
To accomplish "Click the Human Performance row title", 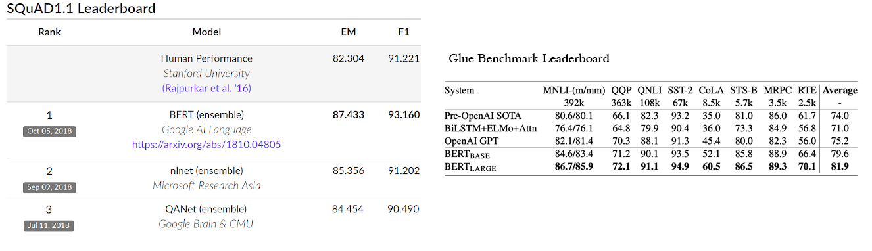I will 206,58.
